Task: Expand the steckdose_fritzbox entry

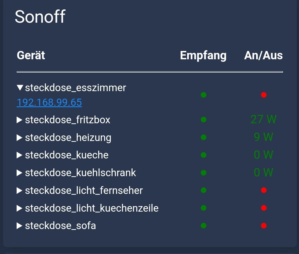Action: pyautogui.click(x=19, y=120)
